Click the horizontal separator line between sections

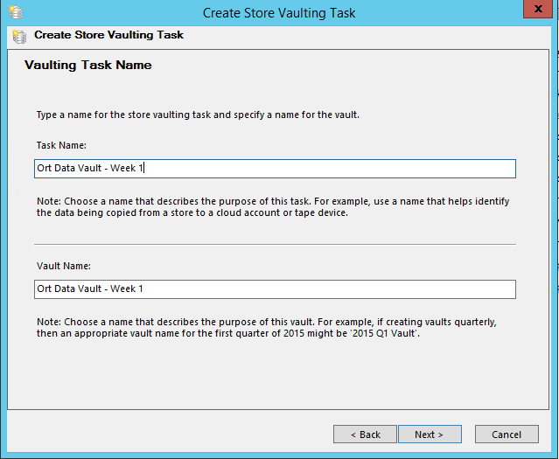click(275, 245)
